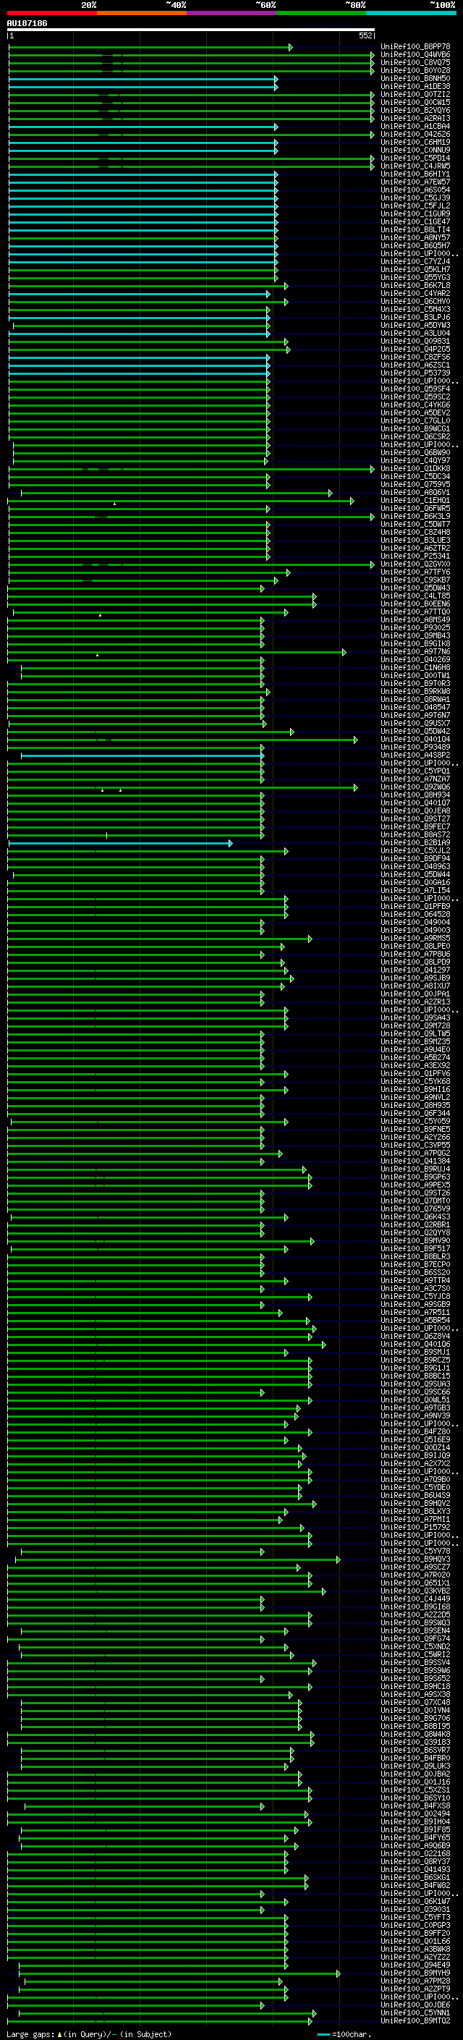Select hit UniRef100_Q3KVB2
This screenshot has height=2040, width=463.
coord(415,1591)
